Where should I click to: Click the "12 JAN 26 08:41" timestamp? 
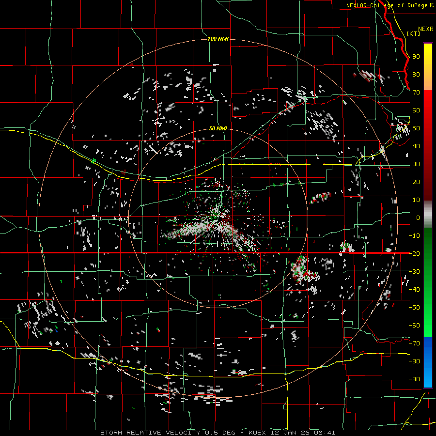pyautogui.click(x=302, y=433)
